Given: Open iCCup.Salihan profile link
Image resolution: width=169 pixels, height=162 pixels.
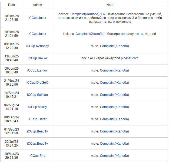Looking at the screenshot, I should 37,95.
